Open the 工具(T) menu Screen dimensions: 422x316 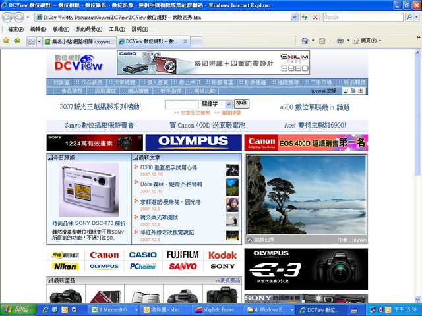pos(117,29)
